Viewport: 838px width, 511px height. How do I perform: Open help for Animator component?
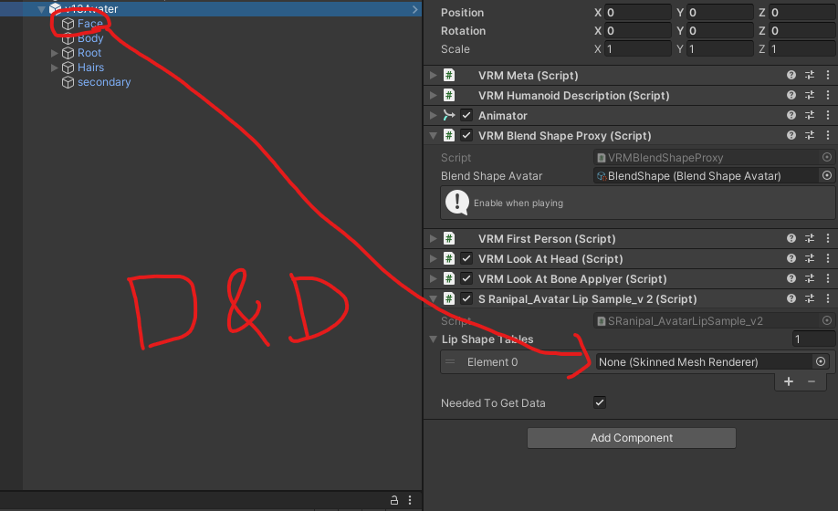click(791, 115)
